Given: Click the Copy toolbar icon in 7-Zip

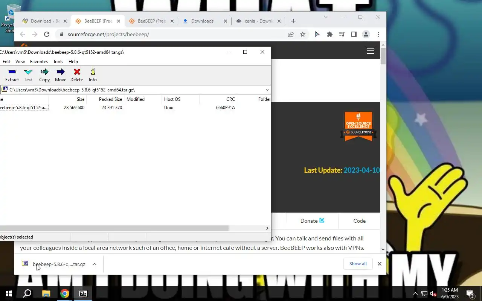Looking at the screenshot, I should 44,75.
